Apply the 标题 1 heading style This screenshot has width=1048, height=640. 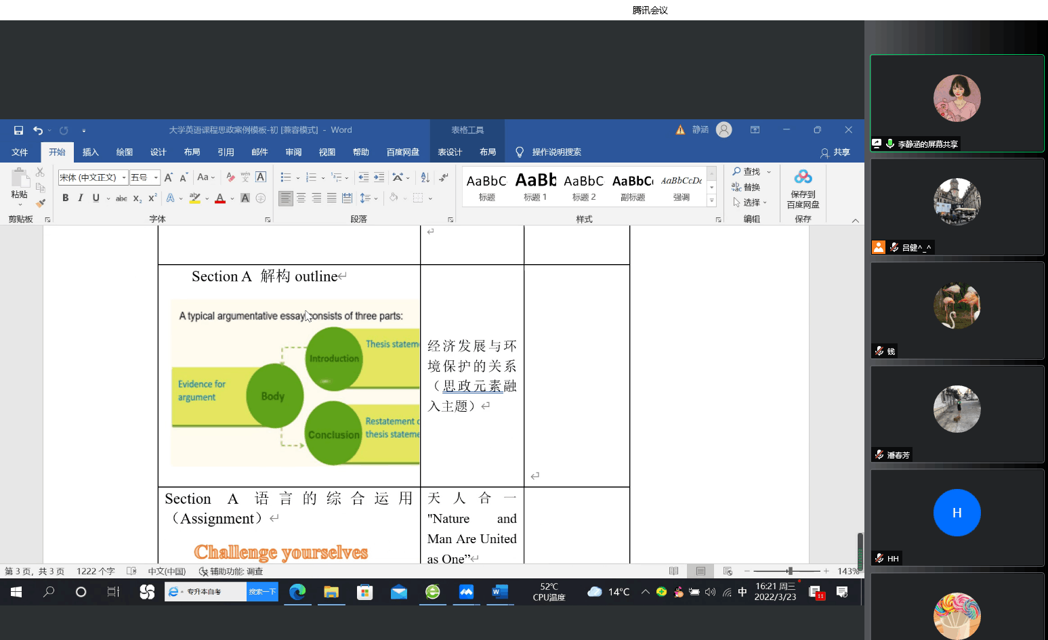point(535,186)
